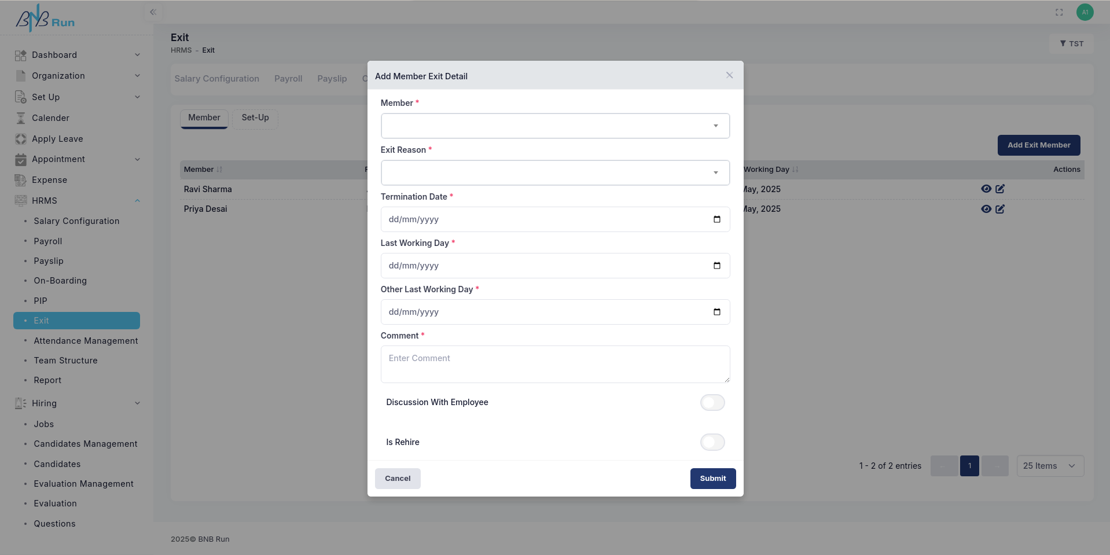The width and height of the screenshot is (1110, 555).
Task: View Ravi Sharma's details via eye icon
Action: [986, 189]
